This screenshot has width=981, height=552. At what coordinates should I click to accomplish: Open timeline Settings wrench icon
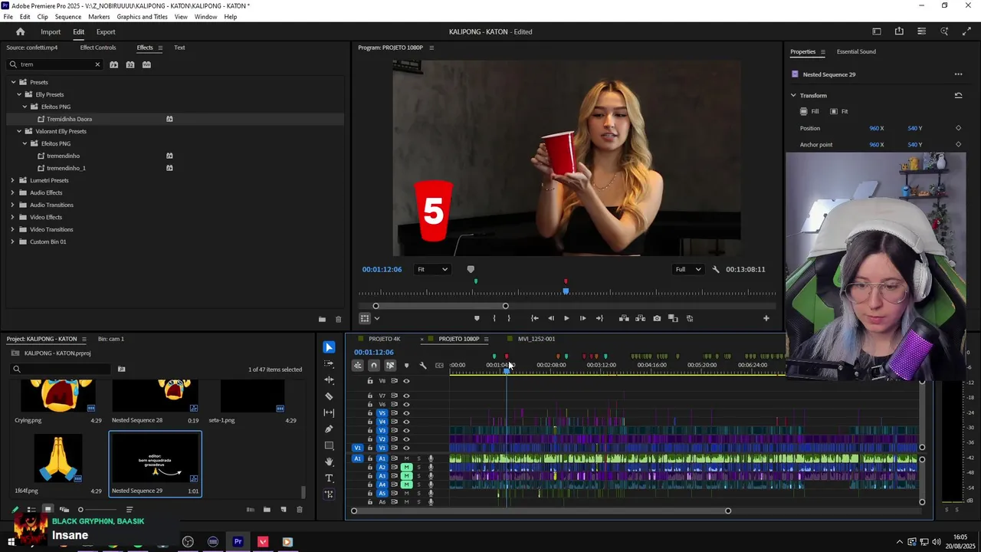pyautogui.click(x=422, y=365)
